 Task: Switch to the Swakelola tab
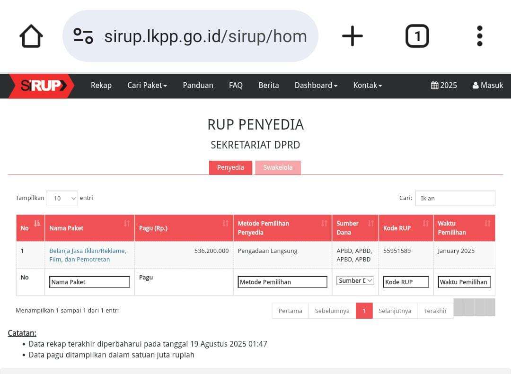pyautogui.click(x=278, y=167)
